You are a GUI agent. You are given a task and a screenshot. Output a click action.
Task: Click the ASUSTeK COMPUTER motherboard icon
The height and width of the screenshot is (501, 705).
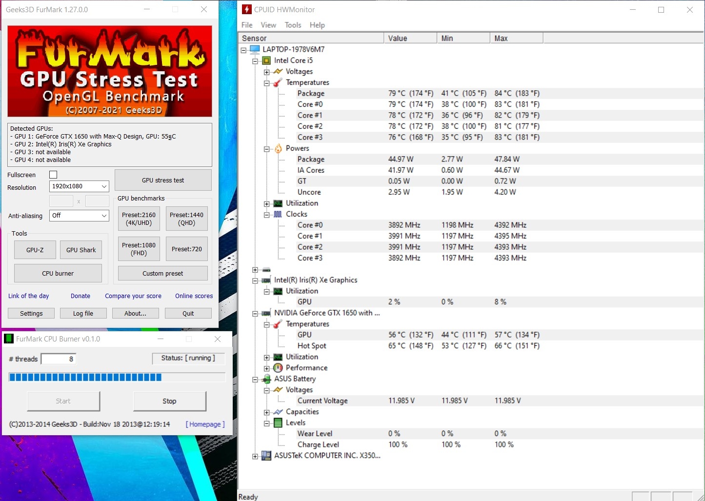tap(266, 456)
